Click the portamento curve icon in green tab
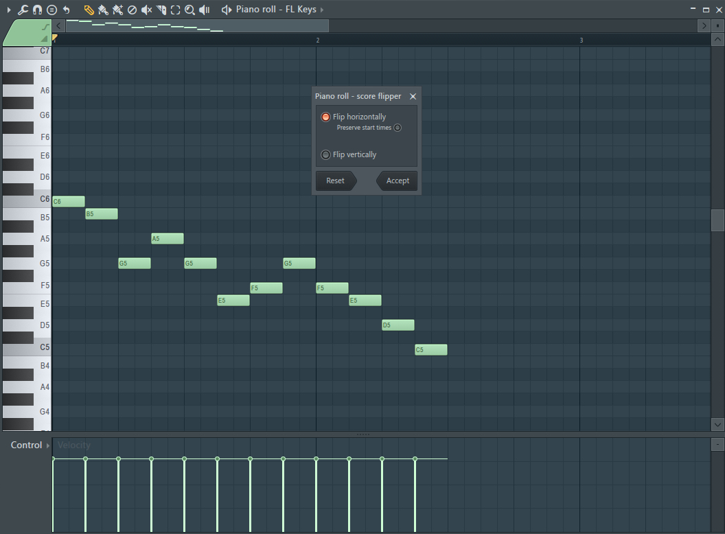 pos(45,27)
